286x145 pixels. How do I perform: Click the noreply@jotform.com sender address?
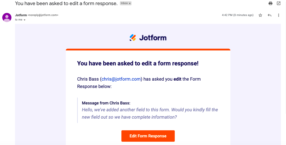(x=43, y=15)
